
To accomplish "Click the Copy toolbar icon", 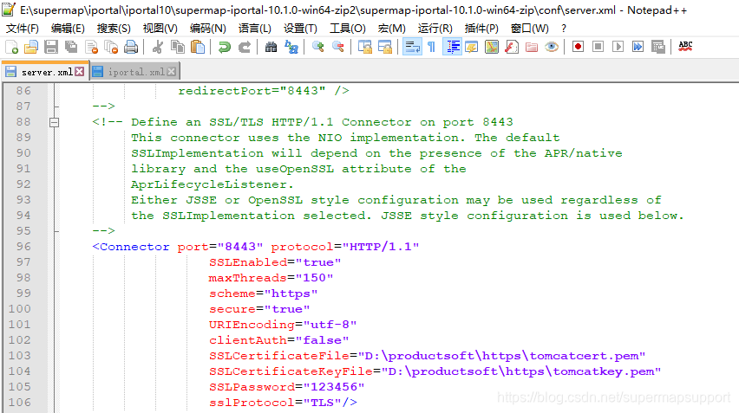I will click(178, 47).
